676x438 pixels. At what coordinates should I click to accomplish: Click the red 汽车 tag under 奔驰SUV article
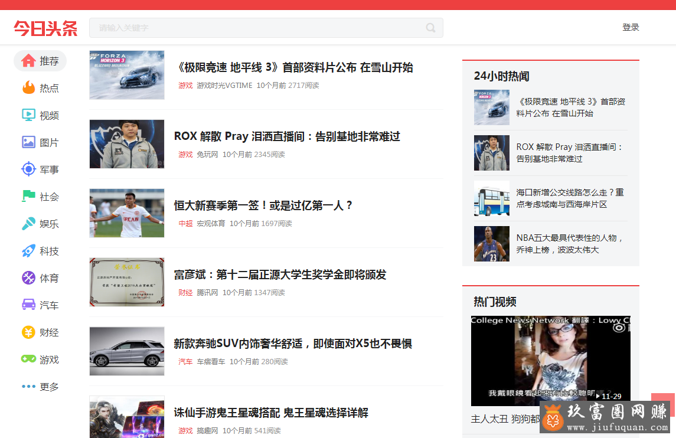(185, 361)
